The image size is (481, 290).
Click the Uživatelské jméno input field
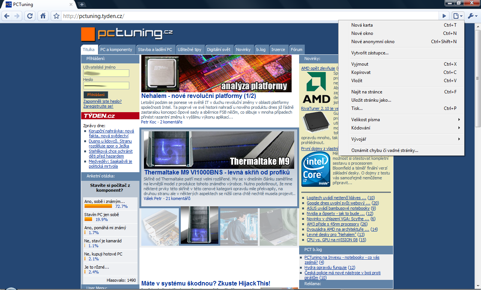(x=106, y=73)
